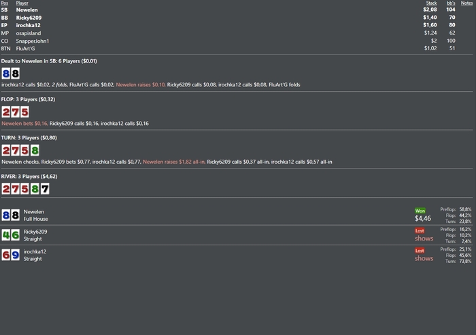Viewport: 476px width, 335px height.
Task: Click Ricky6209's "shows" text
Action: pos(424,239)
